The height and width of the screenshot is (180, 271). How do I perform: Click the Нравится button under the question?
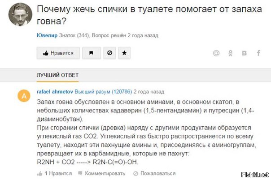pyautogui.click(x=58, y=53)
